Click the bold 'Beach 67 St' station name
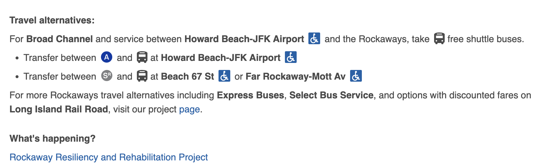The height and width of the screenshot is (168, 551). point(187,76)
